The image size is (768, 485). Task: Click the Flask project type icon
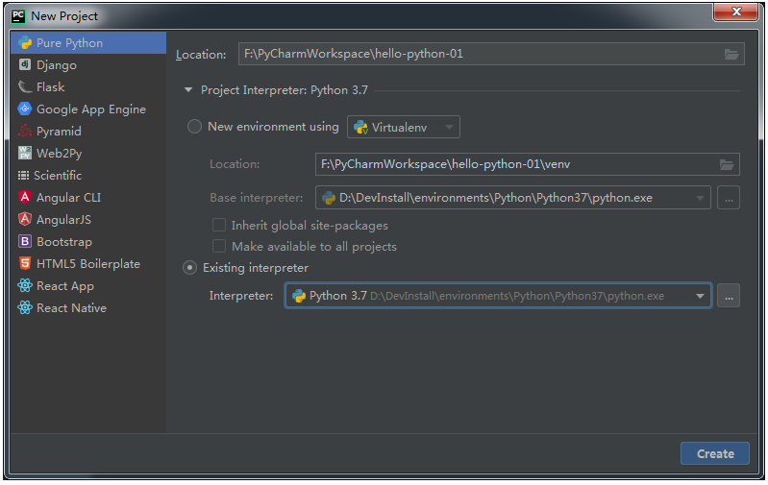pos(25,87)
